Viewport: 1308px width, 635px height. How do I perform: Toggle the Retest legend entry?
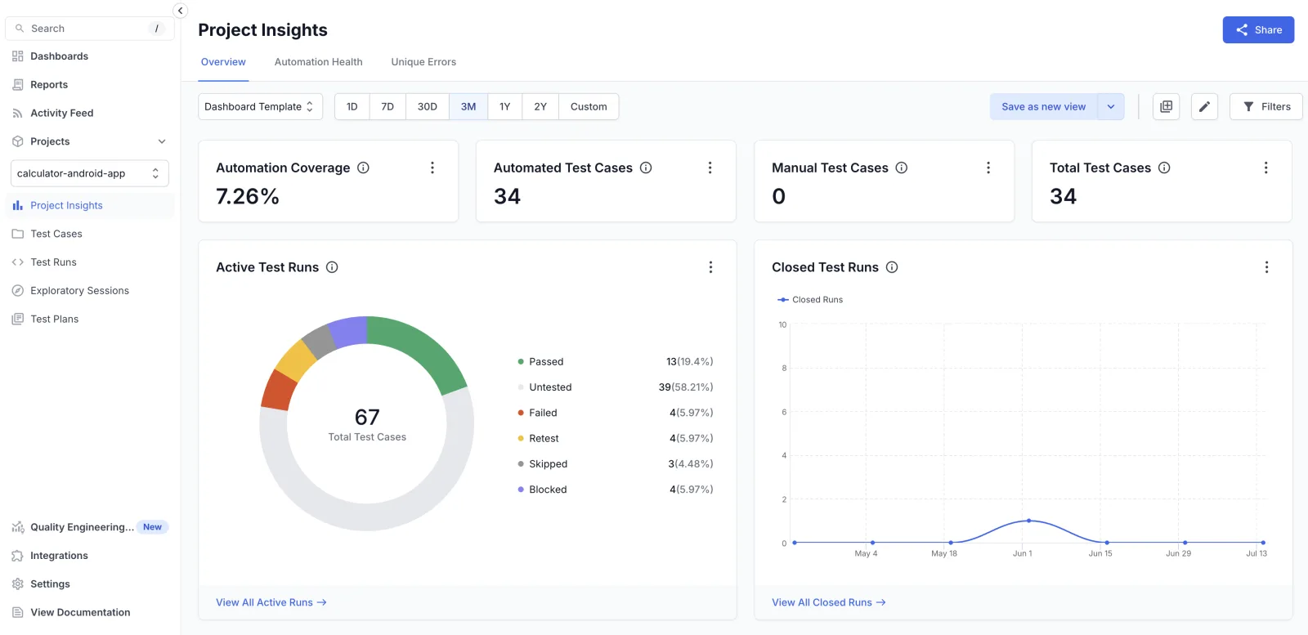(538, 438)
